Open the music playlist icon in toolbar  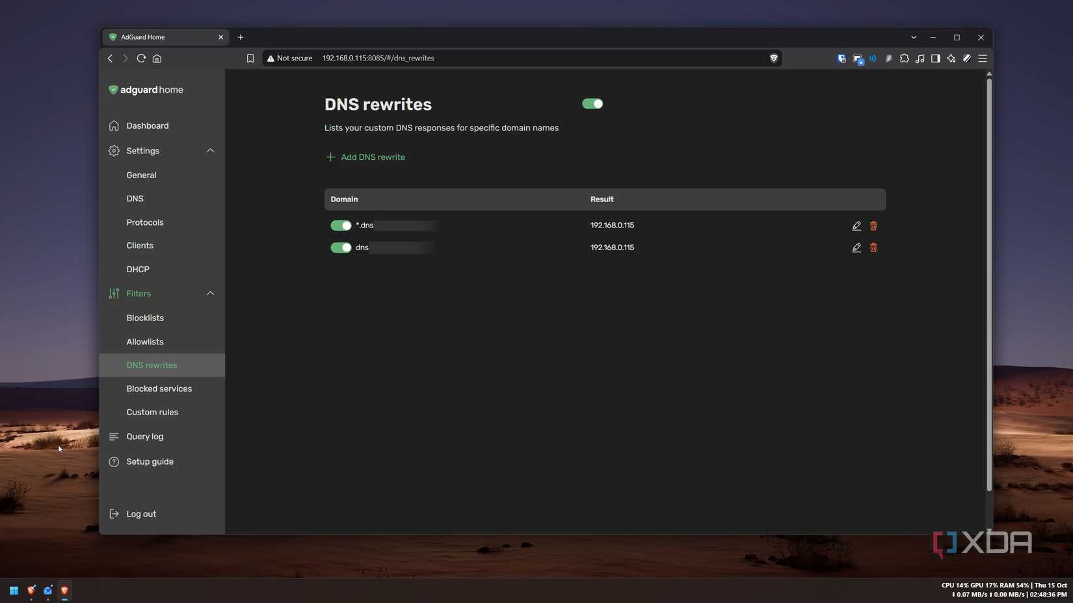920,58
